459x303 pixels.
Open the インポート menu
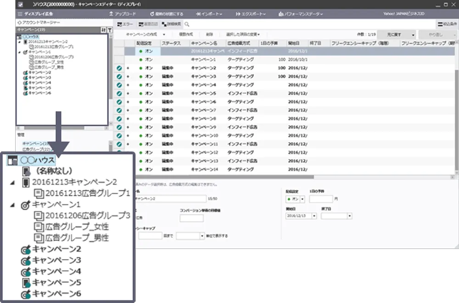[208, 14]
